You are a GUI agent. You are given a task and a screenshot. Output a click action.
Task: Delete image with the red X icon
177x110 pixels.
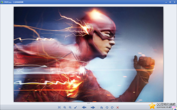pos(117,107)
